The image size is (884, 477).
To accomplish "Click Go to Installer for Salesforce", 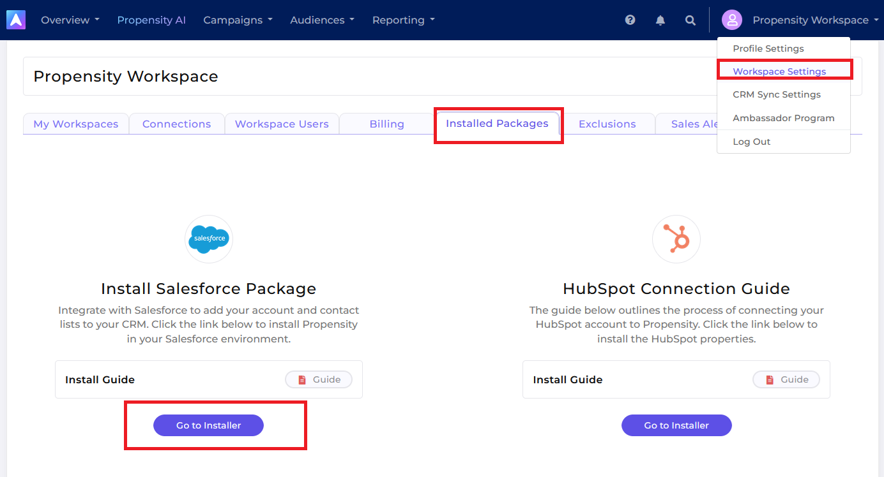I will (x=208, y=425).
